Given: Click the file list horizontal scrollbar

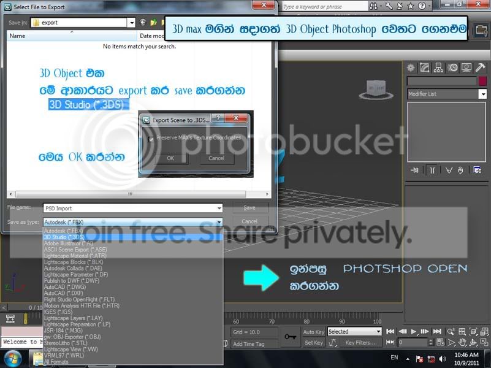Looking at the screenshot, I should [x=131, y=194].
